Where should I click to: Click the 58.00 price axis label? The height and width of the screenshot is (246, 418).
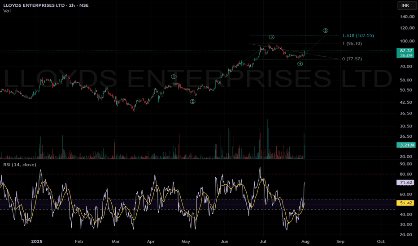pos(406,80)
